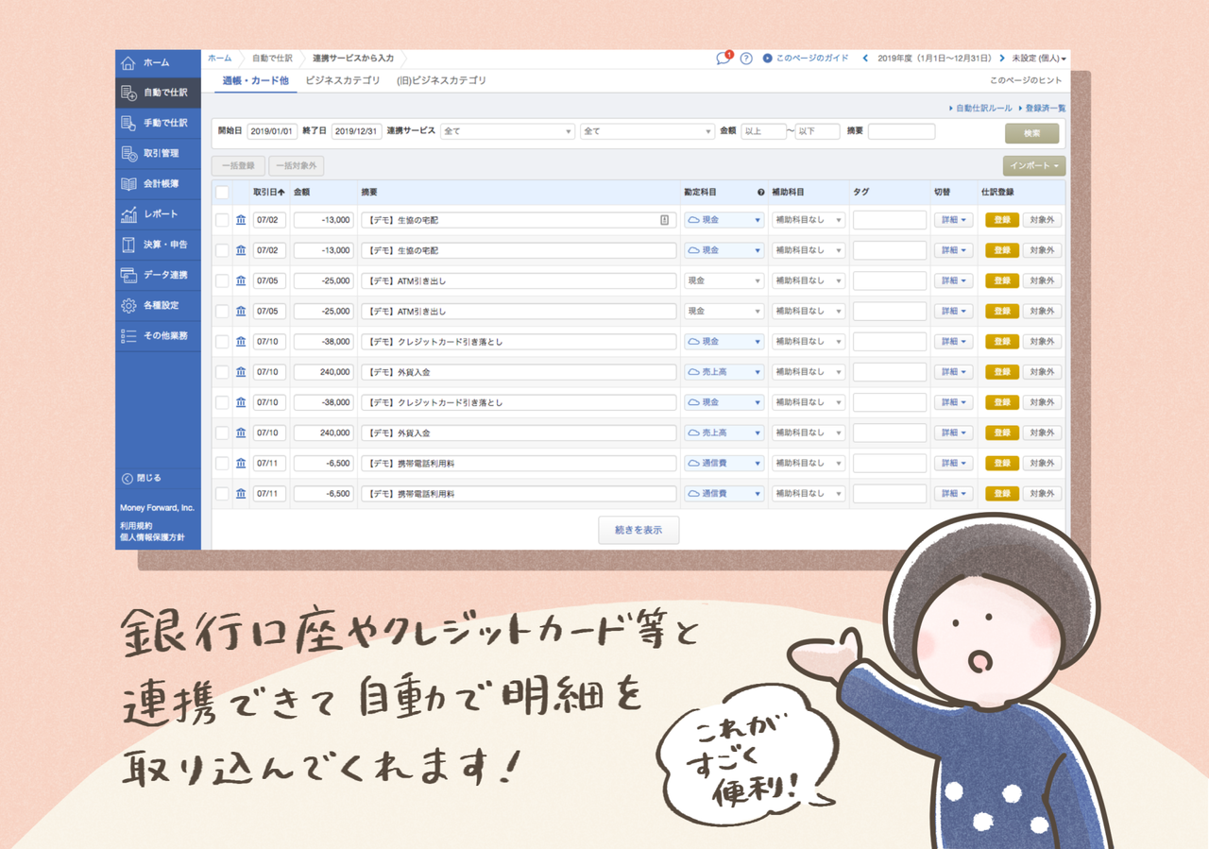The width and height of the screenshot is (1209, 849).
Task: Open 勘定科目 dropdown 現金 in first row
Action: pos(724,220)
